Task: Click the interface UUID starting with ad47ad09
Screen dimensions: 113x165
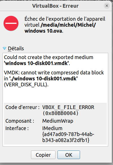Action: (x=68, y=137)
